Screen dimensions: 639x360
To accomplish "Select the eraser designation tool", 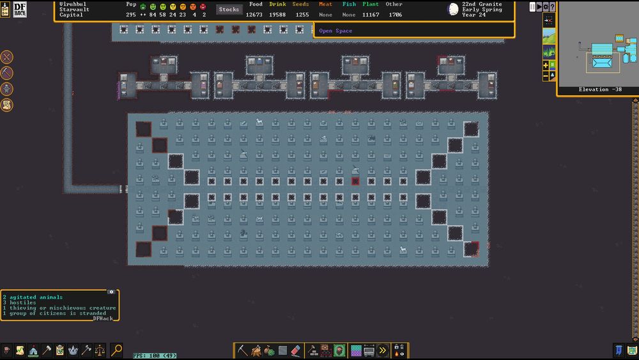I will point(296,350).
